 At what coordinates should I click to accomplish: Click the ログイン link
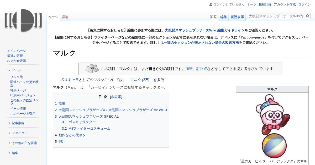[304, 4]
